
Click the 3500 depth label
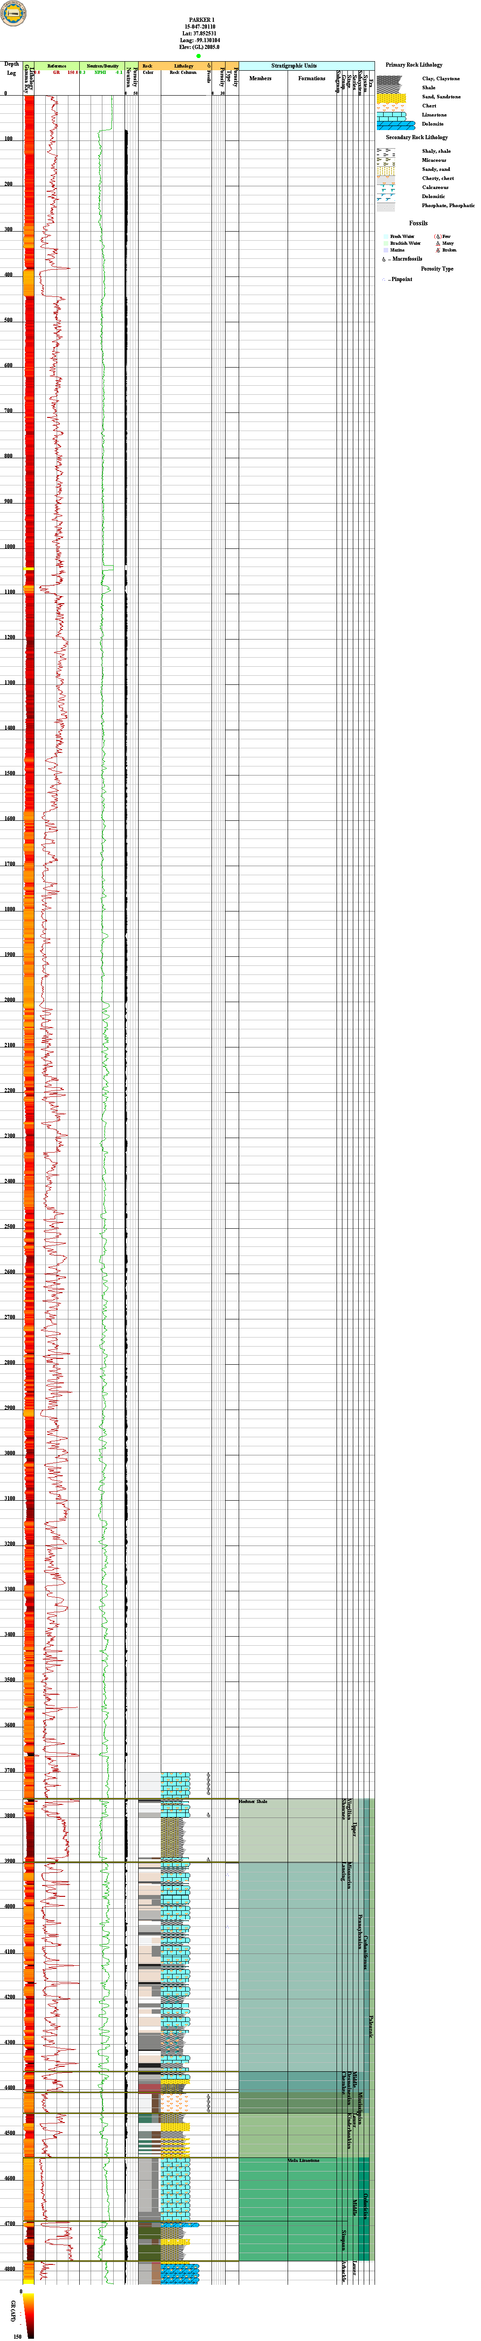(9, 1679)
